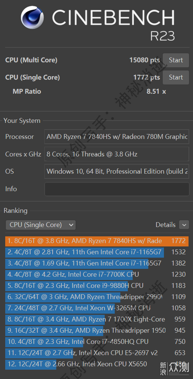Click into the Info text field
193x379 pixels.
117,189
